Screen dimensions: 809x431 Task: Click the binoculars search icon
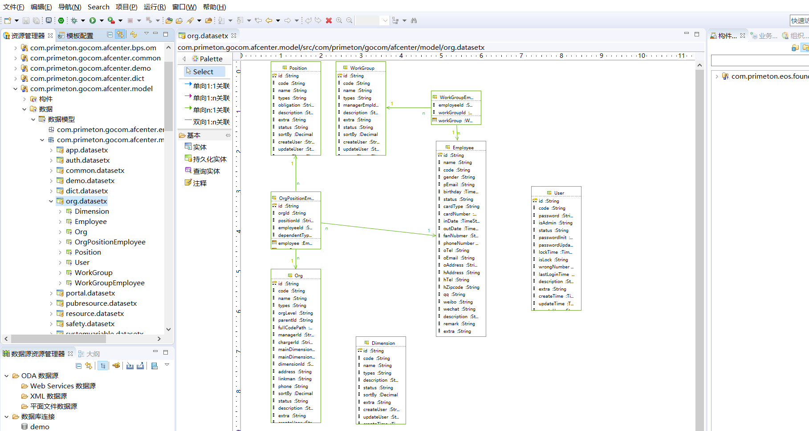[x=414, y=20]
